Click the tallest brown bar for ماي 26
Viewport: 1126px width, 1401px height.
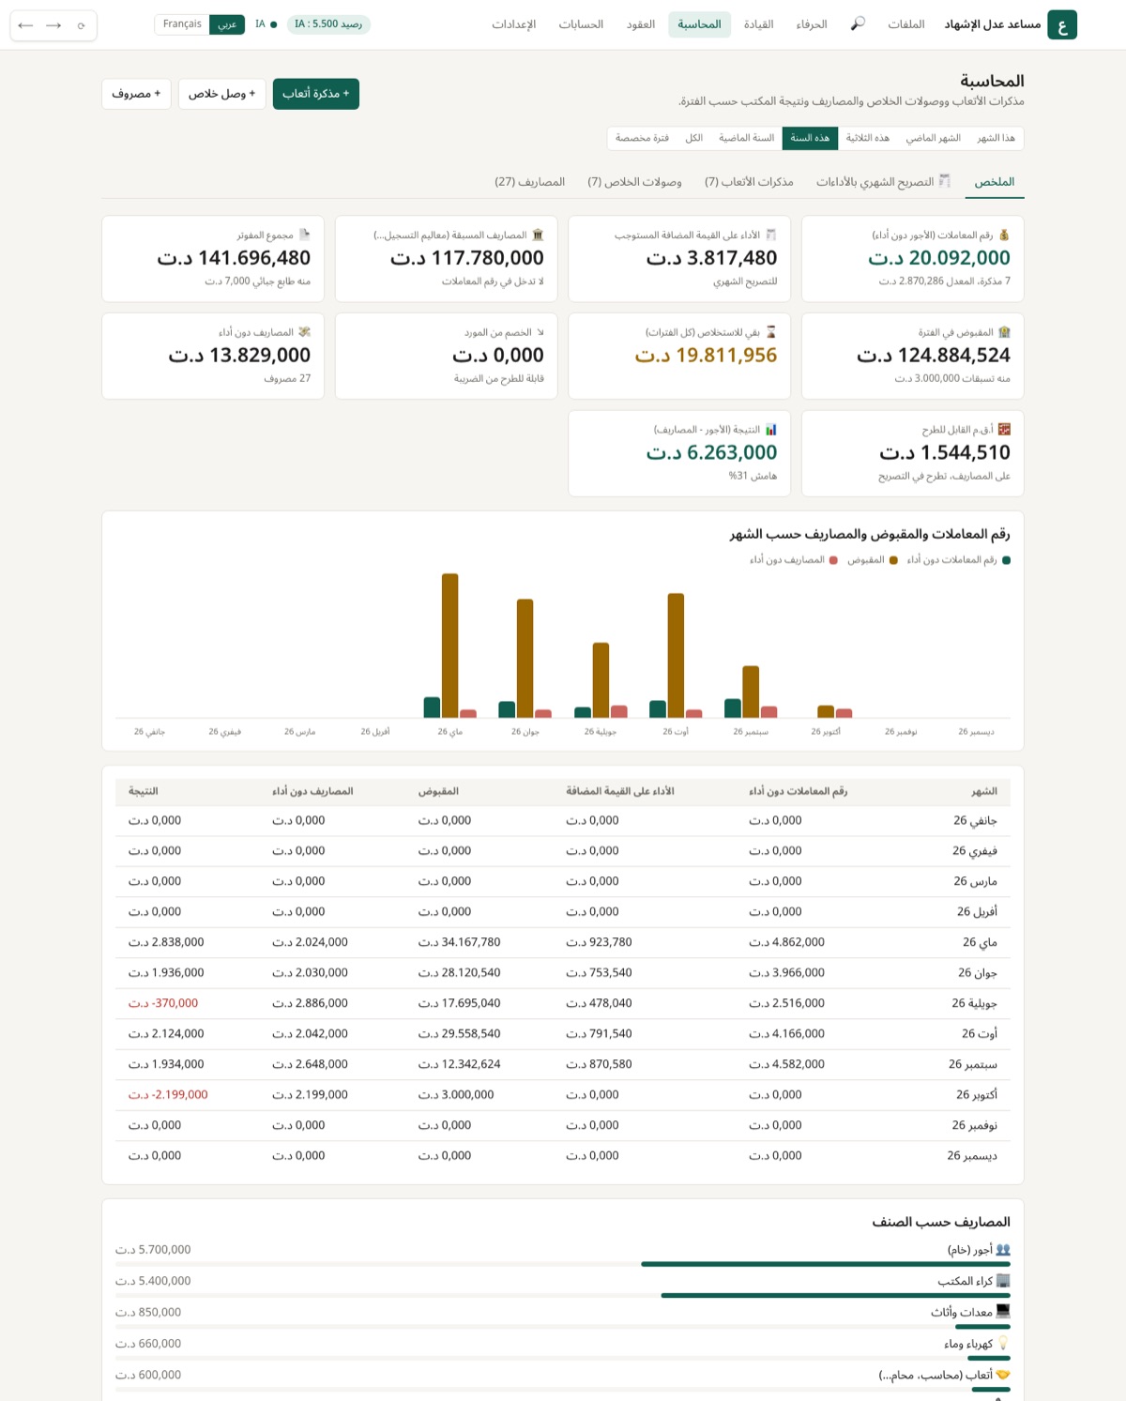click(x=450, y=646)
